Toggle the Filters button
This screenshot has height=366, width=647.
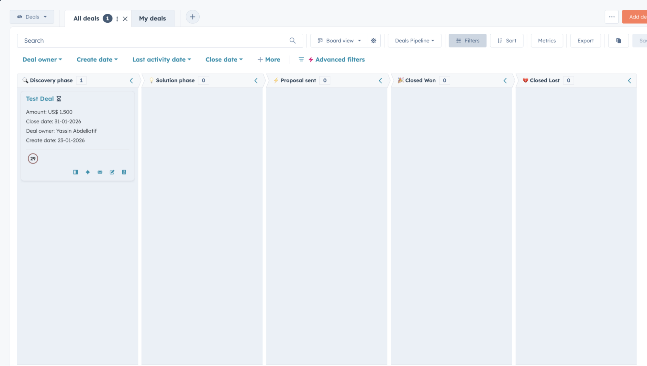[467, 40]
